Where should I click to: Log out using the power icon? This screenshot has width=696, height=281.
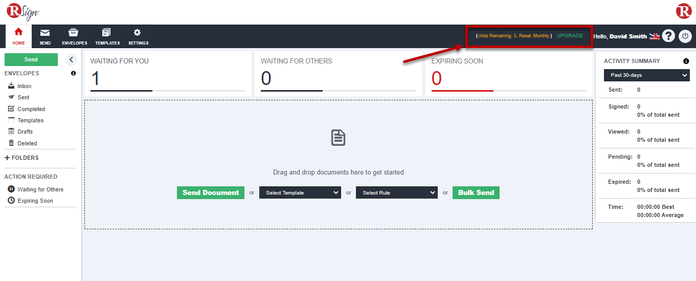[685, 36]
